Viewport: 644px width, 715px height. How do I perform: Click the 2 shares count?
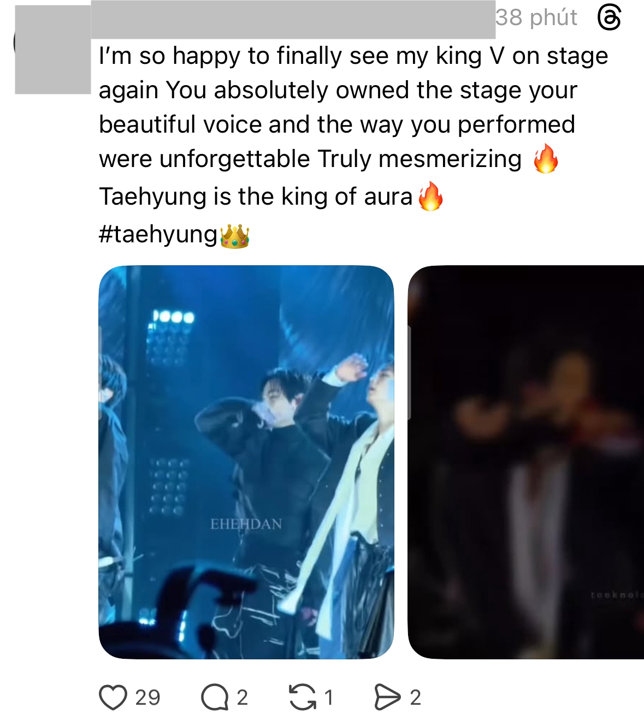[416, 696]
